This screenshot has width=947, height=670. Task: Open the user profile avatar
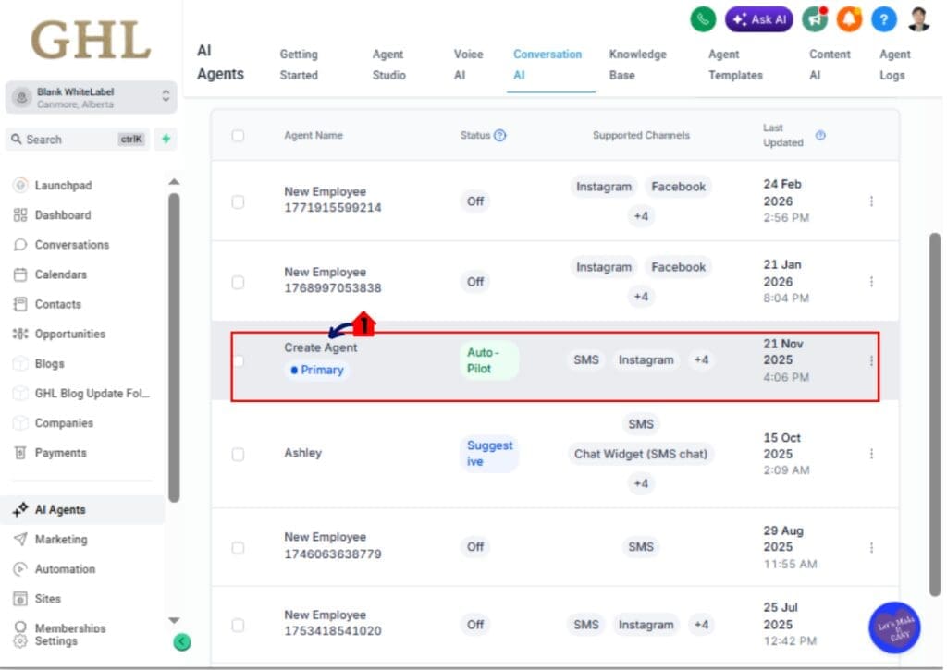click(x=918, y=19)
